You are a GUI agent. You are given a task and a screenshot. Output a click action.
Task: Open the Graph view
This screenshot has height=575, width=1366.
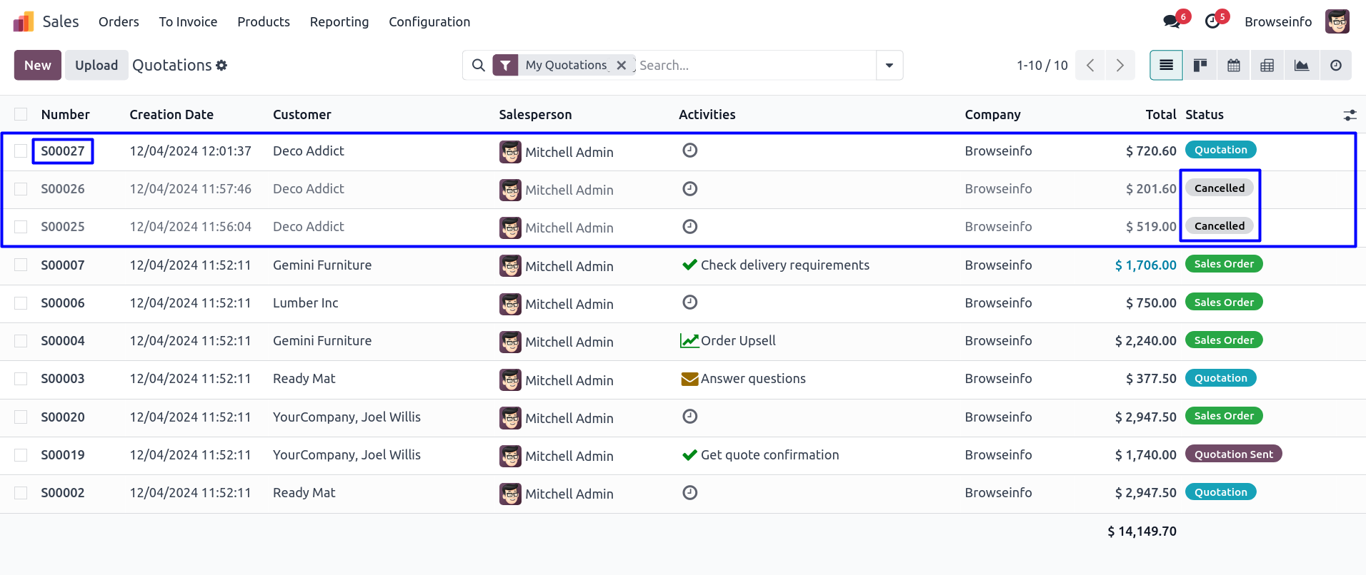[1302, 66]
